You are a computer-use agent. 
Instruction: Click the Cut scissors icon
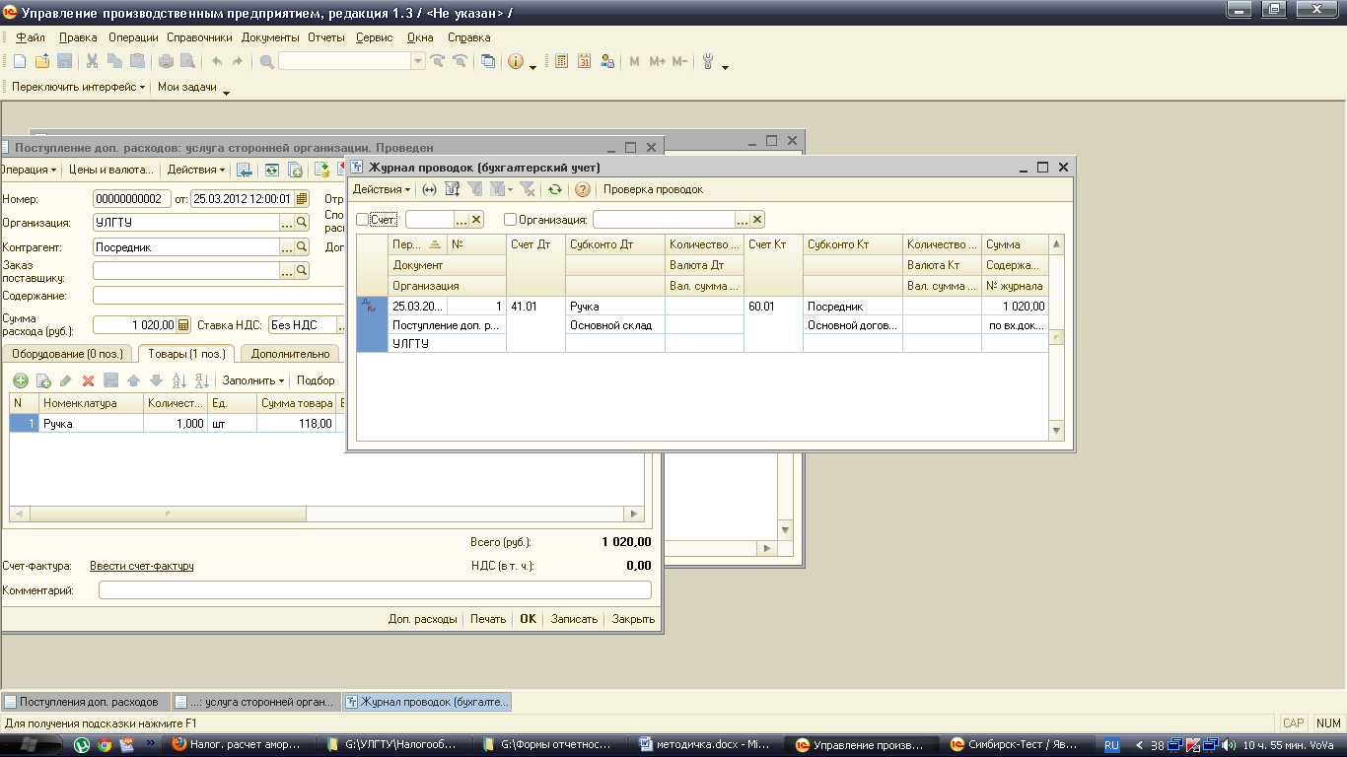(x=92, y=61)
